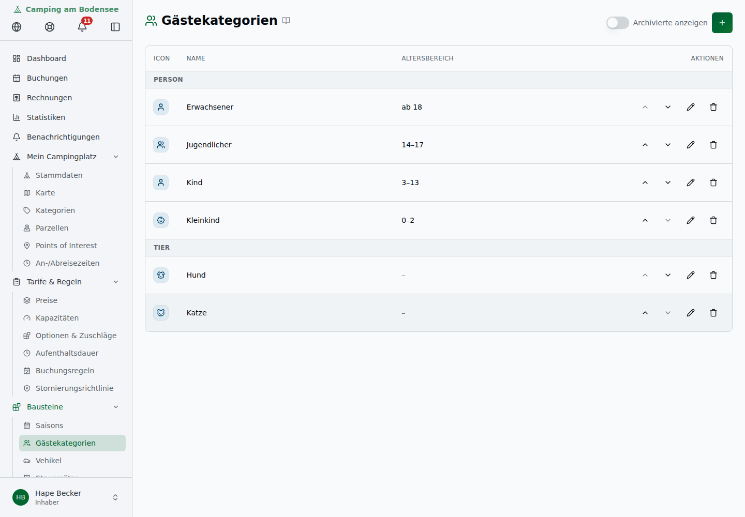Viewport: 745px width, 517px height.
Task: Open the support lifebuoy icon
Action: [50, 27]
